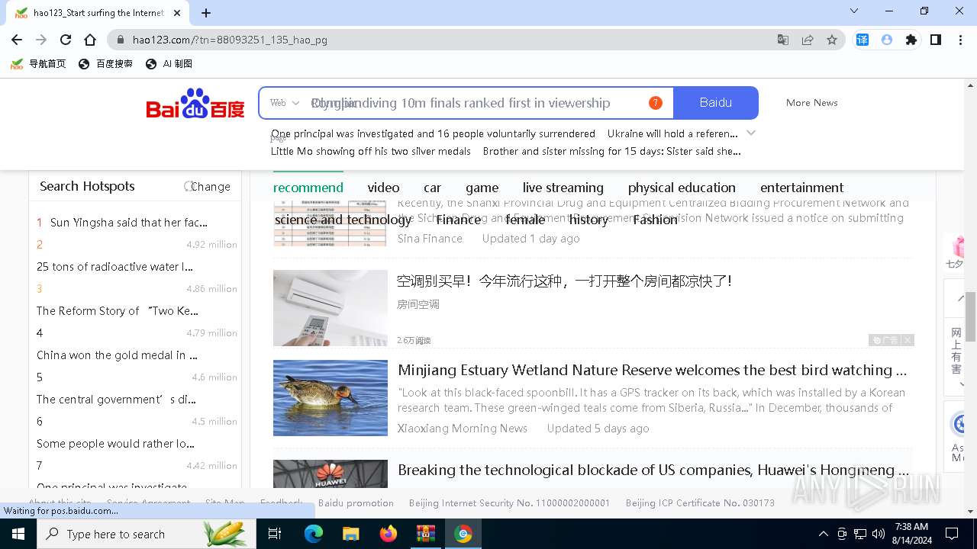Select the game tab
Screen dimensions: 977x549
coord(482,188)
